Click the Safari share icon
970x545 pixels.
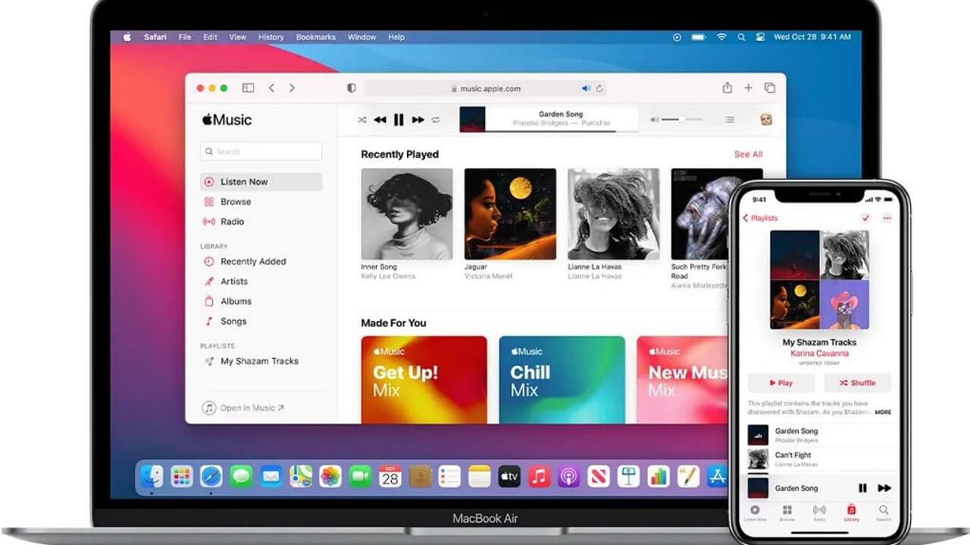(727, 88)
